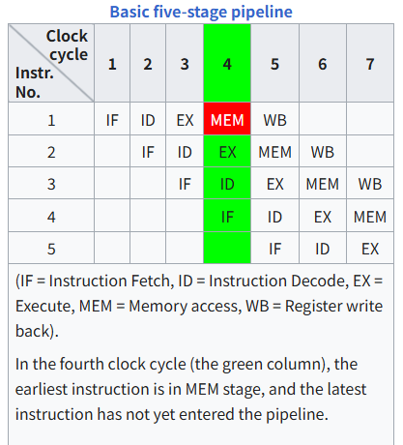Click the paragraph about the fourth clock cycle
Viewport: 403px width, 445px height.
coord(190,389)
